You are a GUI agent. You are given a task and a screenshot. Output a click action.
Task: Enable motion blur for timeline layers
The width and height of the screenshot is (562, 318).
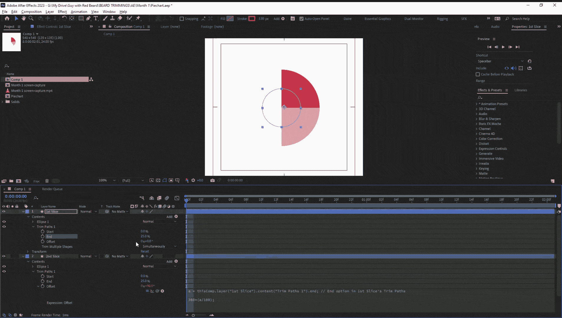167,198
